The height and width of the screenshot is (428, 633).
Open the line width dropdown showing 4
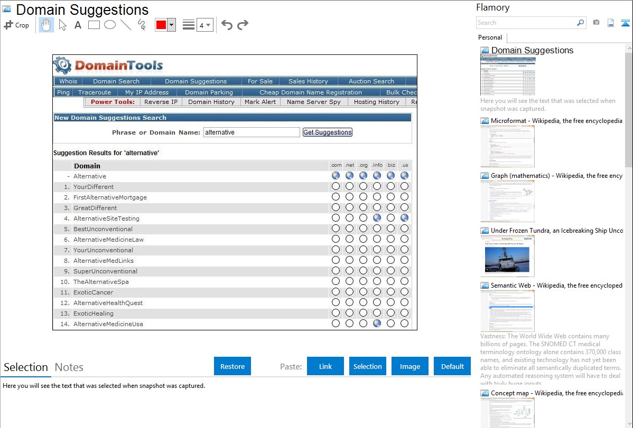click(x=205, y=25)
